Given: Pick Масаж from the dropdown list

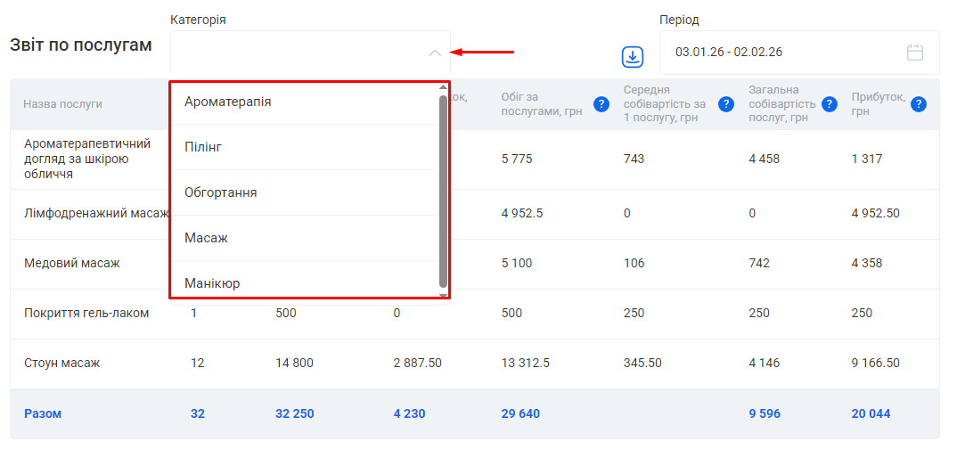Looking at the screenshot, I should coord(205,238).
